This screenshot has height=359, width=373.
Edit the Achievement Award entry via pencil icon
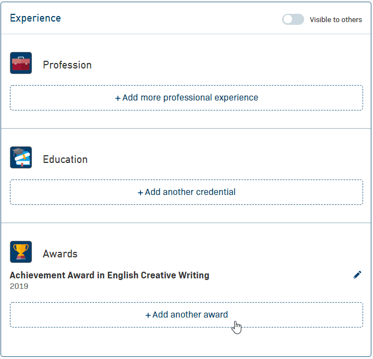pyautogui.click(x=358, y=274)
